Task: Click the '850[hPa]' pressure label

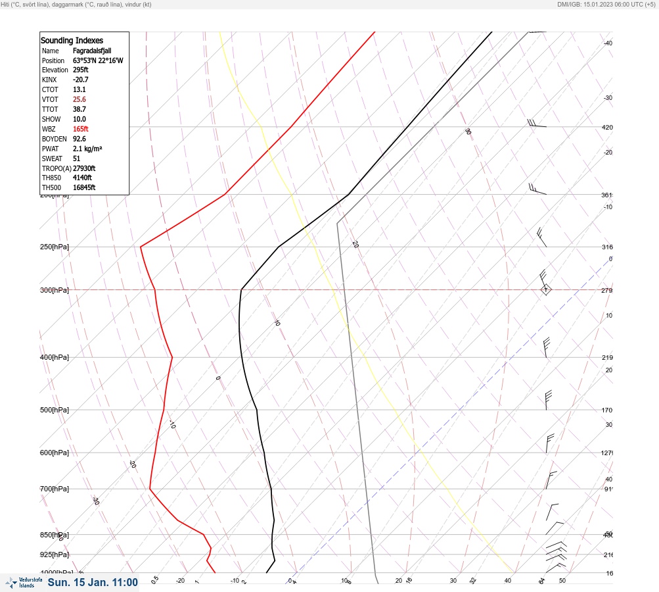Action: coord(55,535)
